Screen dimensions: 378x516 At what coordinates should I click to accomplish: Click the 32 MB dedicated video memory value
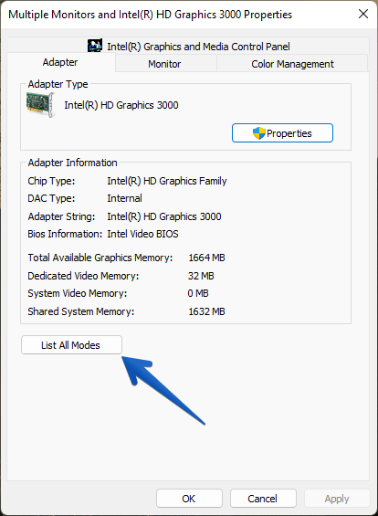(201, 276)
